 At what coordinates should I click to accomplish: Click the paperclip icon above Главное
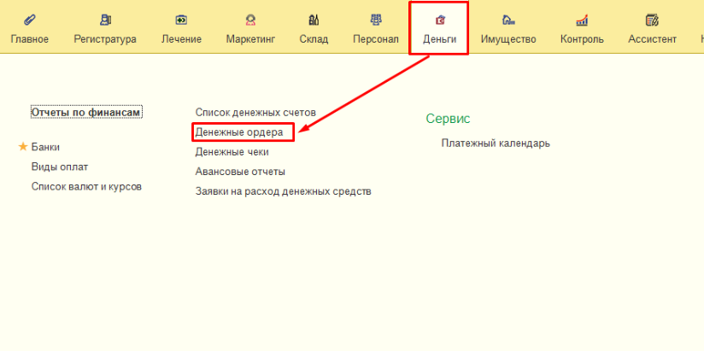click(x=29, y=20)
